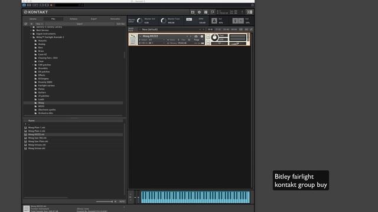Toggle the minimized view icon in header

213,12
